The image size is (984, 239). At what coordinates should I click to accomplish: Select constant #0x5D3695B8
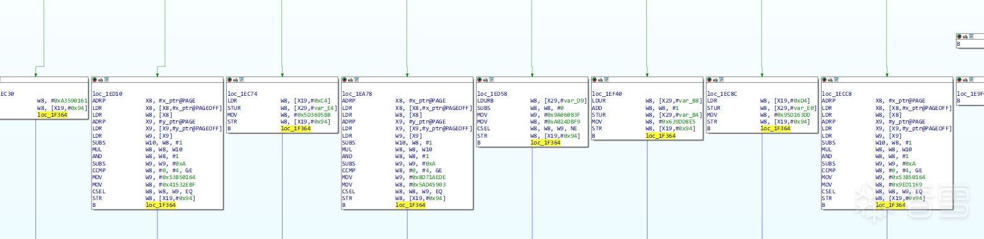312,115
